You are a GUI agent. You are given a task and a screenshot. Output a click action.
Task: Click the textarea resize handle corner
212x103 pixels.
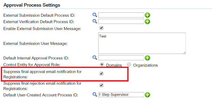[184, 53]
